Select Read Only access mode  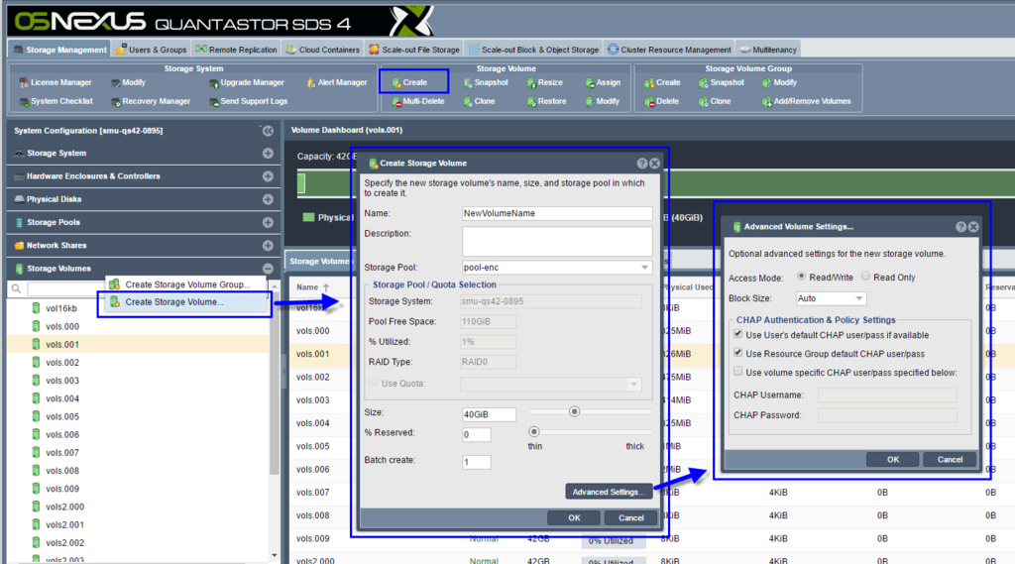[x=865, y=277]
